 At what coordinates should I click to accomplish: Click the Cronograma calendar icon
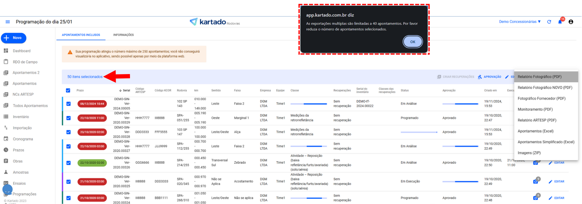[6, 139]
